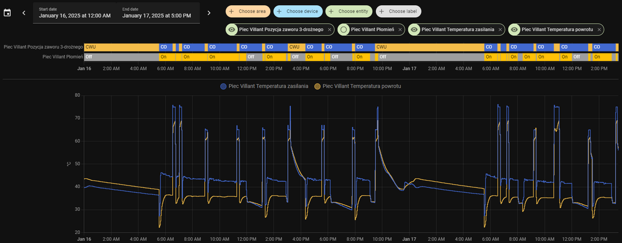622x243 pixels.
Task: Open the Choose area picker
Action: click(248, 11)
